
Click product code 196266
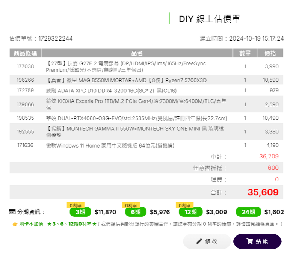pos(25,80)
